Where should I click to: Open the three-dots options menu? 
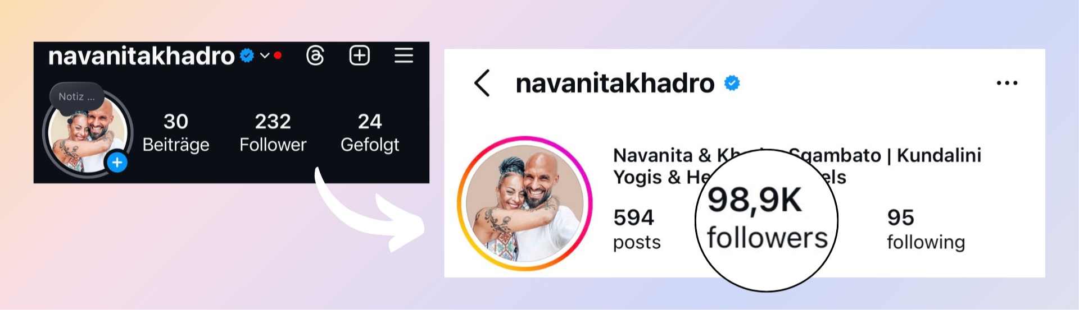pos(1007,83)
